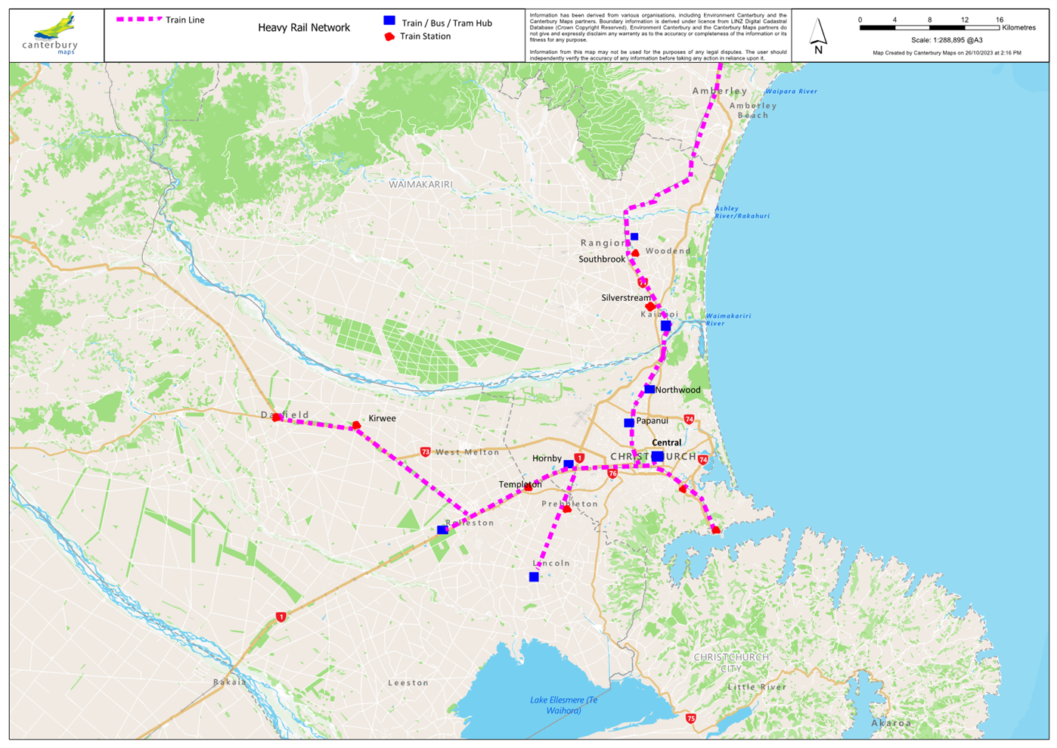Viewport: 1057px width, 748px height.
Task: Select the red station marker at Prebbleton
Action: tap(567, 509)
